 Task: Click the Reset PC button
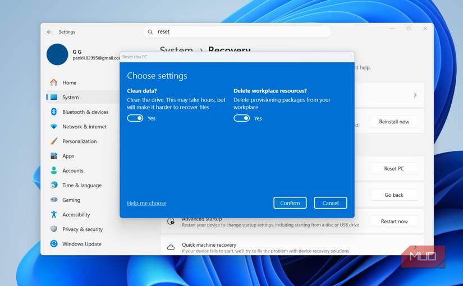point(394,169)
